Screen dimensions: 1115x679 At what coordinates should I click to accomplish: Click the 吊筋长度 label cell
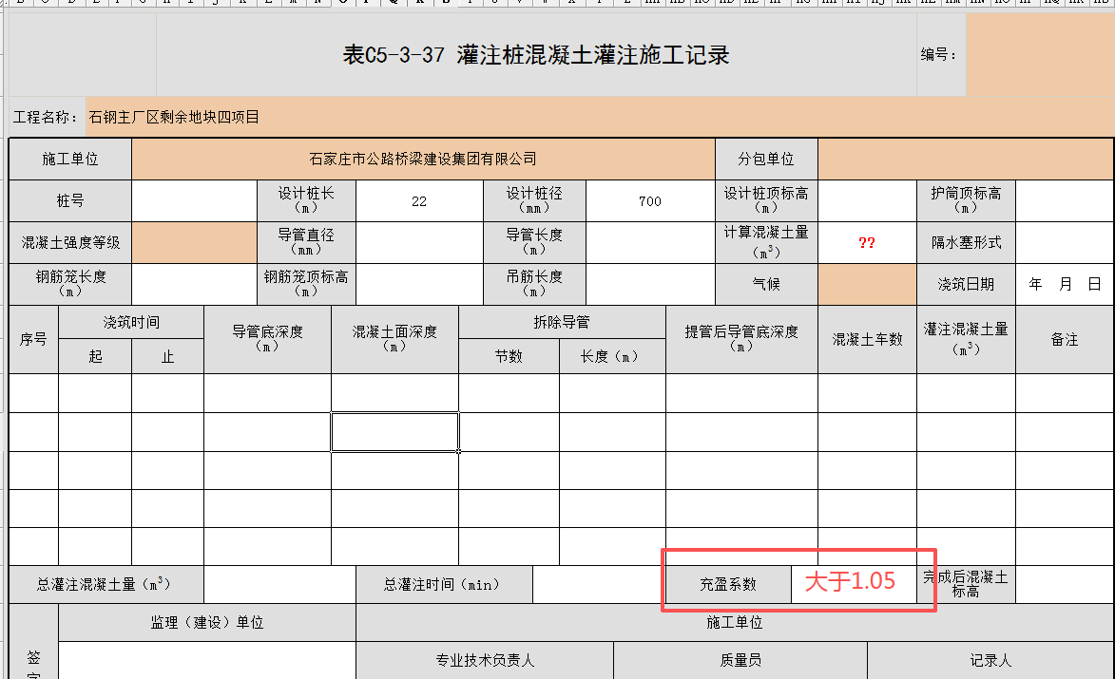(534, 284)
